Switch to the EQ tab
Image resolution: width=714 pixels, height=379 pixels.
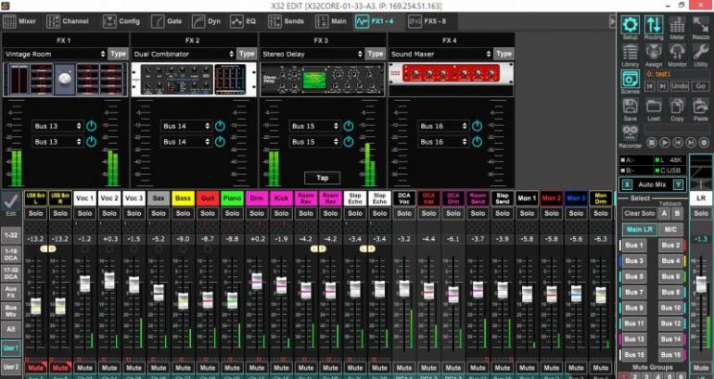click(243, 21)
